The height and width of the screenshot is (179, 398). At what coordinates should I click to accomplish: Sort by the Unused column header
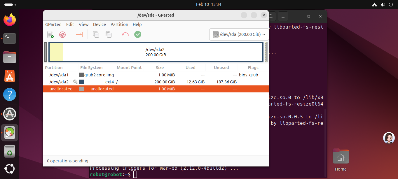point(221,68)
